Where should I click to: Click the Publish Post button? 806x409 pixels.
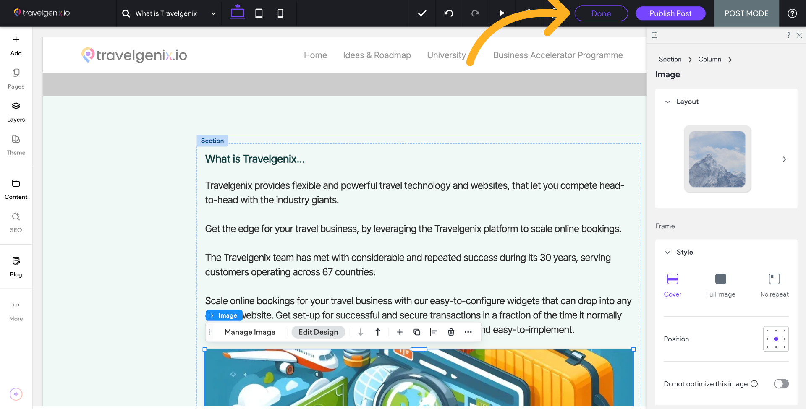click(x=670, y=13)
